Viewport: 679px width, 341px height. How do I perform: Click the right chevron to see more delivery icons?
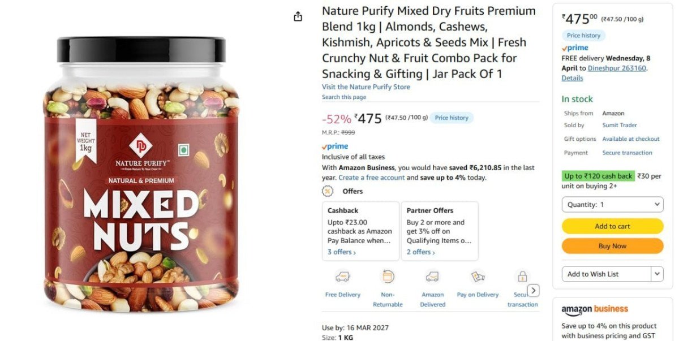[x=532, y=290]
